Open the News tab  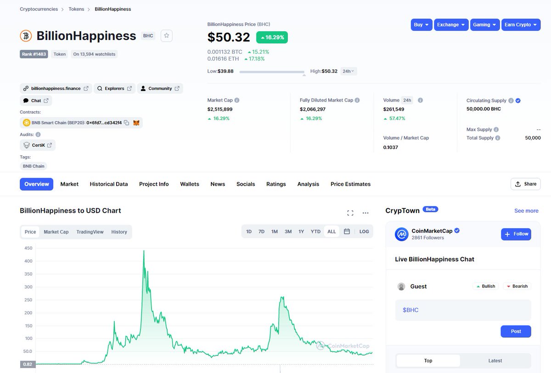(218, 184)
